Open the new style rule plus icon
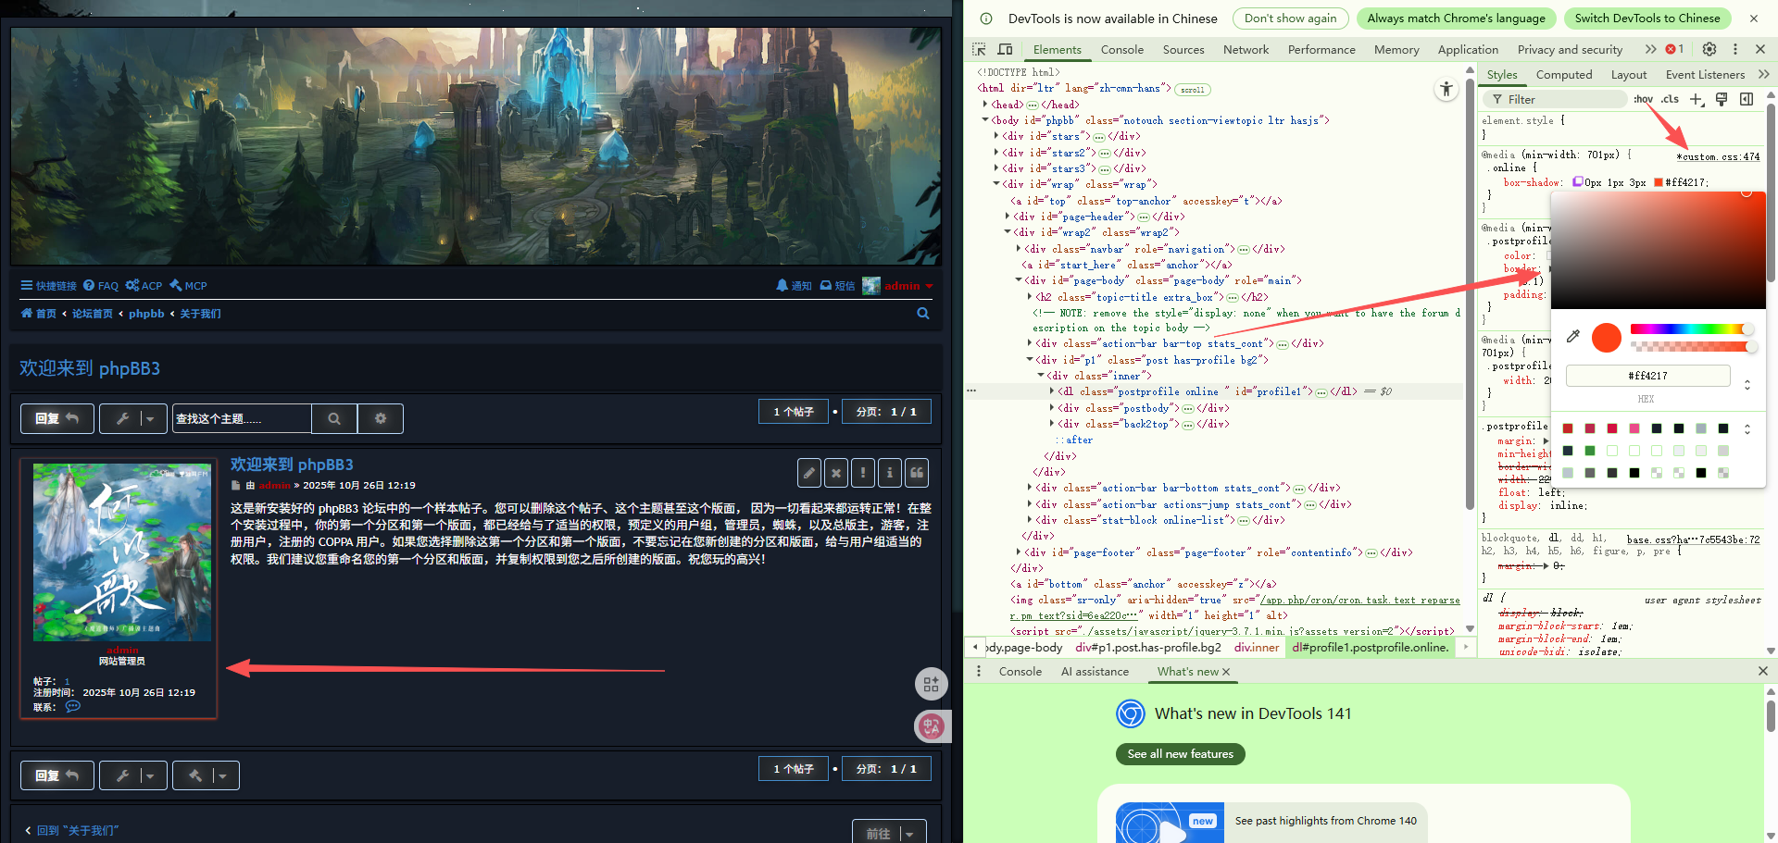1778x843 pixels. 1696,99
